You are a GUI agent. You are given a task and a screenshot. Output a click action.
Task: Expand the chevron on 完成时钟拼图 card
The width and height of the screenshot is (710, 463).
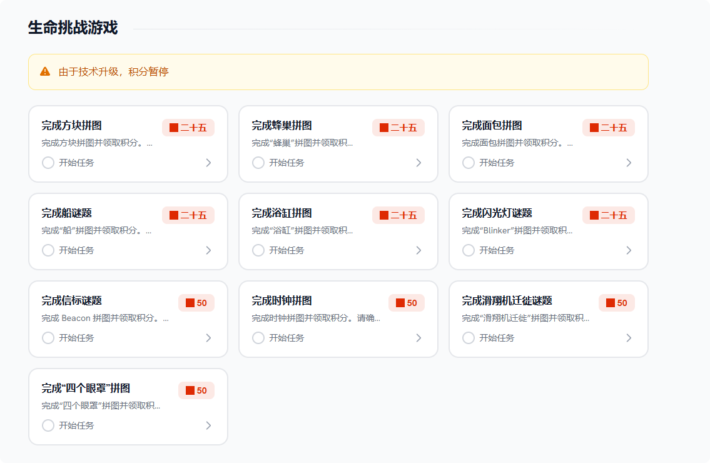click(x=418, y=338)
